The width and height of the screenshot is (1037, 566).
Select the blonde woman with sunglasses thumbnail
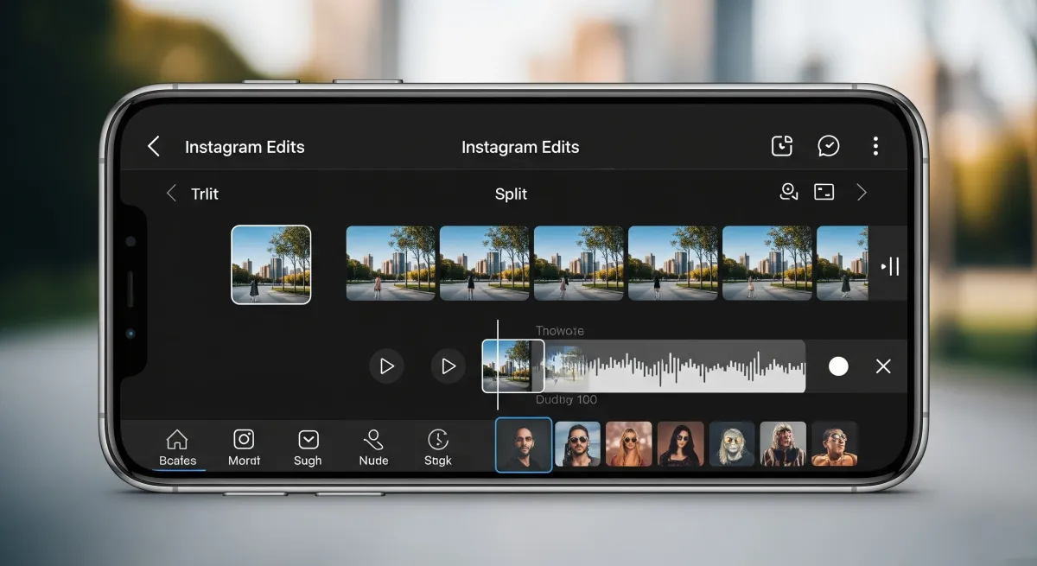click(x=629, y=444)
